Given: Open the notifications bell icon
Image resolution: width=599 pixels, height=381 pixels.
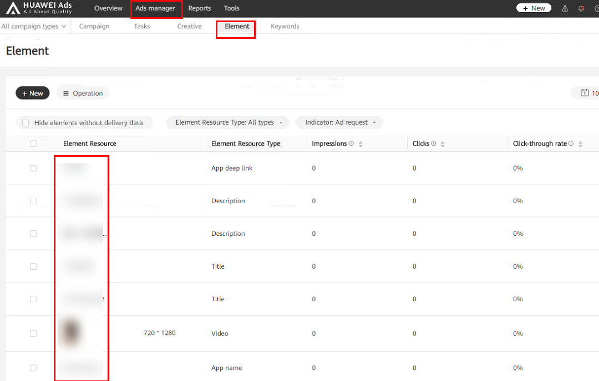Looking at the screenshot, I should pos(581,8).
